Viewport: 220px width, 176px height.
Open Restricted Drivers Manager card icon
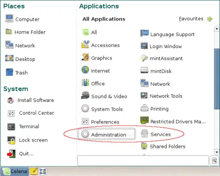tap(144, 120)
